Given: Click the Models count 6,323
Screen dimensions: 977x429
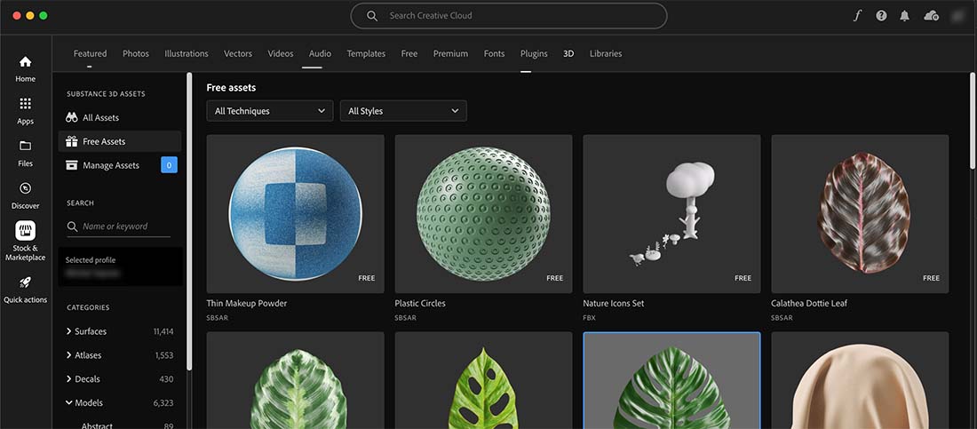Looking at the screenshot, I should tap(164, 403).
